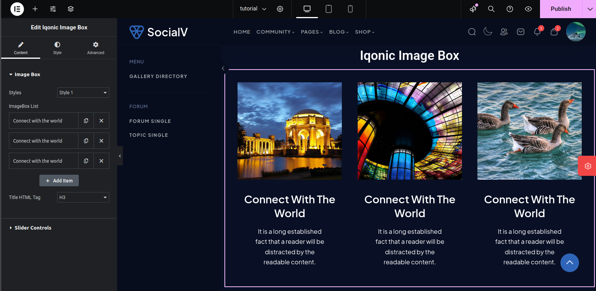Switch to tablet preview mode
596x291 pixels.
click(x=329, y=9)
